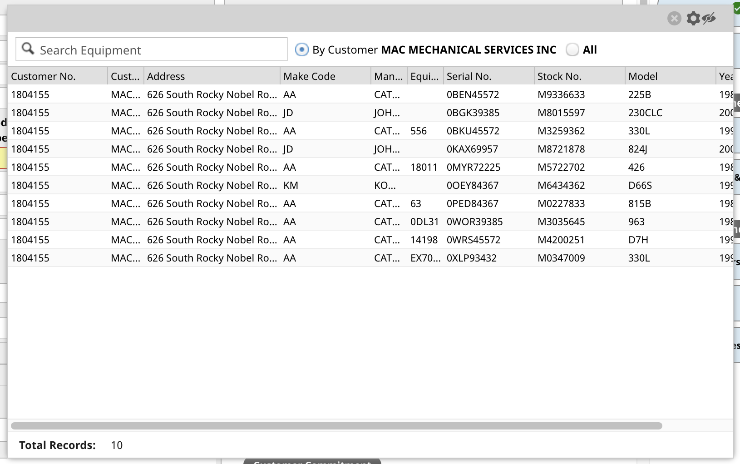The image size is (740, 464).
Task: Click the crossed-out eye hide icon
Action: 709,19
